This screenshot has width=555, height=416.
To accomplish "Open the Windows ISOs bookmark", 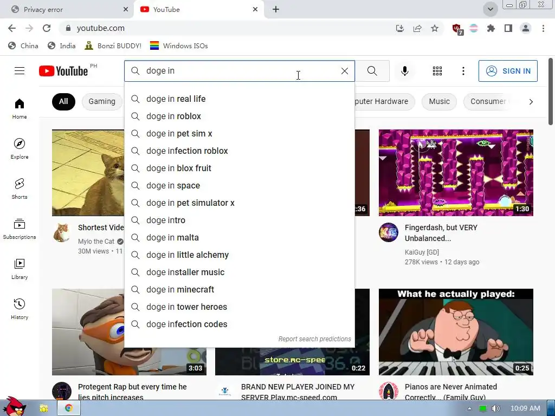I will [179, 45].
